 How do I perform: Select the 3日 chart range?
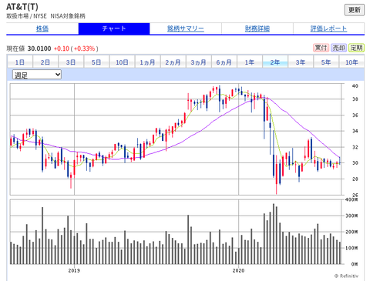pos(71,62)
